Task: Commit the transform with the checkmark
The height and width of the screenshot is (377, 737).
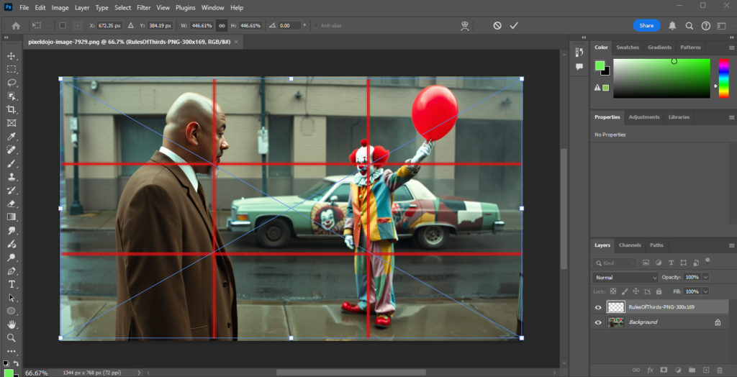Action: pyautogui.click(x=514, y=25)
